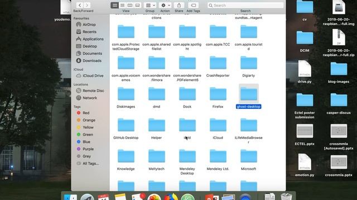This screenshot has width=357, height=200.
Task: Focus the Finder search field
Action: coord(245,5)
